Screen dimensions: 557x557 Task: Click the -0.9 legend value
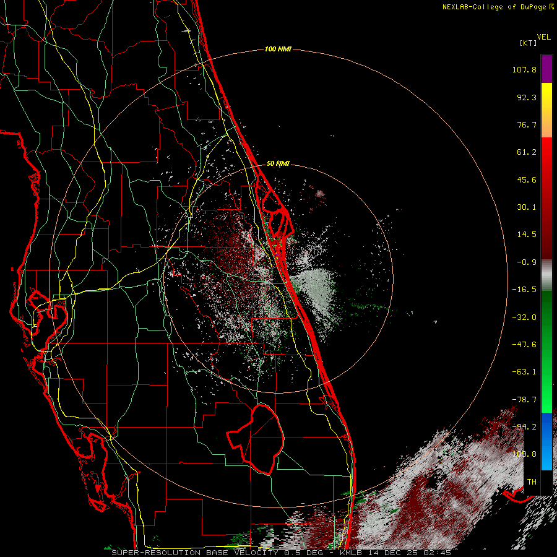(x=527, y=262)
